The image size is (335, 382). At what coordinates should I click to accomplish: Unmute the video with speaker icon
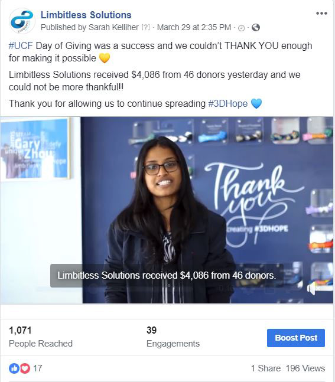tap(313, 289)
